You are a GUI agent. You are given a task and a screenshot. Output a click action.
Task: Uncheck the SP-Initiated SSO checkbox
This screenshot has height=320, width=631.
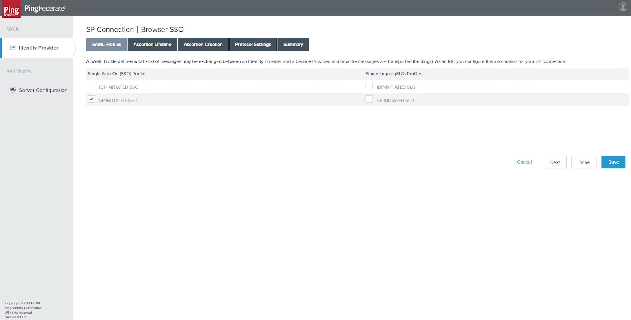pos(91,99)
